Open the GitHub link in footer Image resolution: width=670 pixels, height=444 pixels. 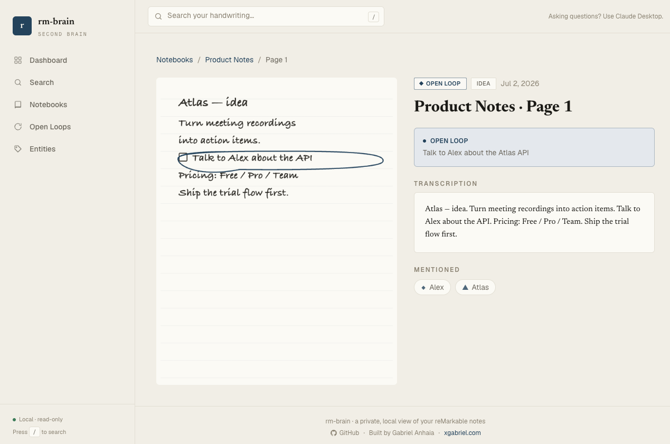(345, 433)
